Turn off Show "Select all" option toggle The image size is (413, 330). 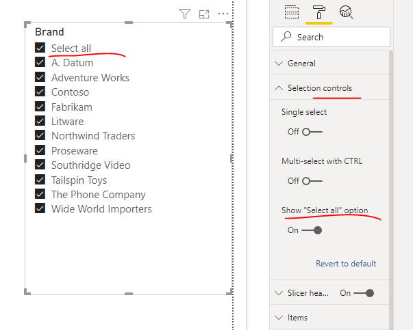[x=312, y=230]
